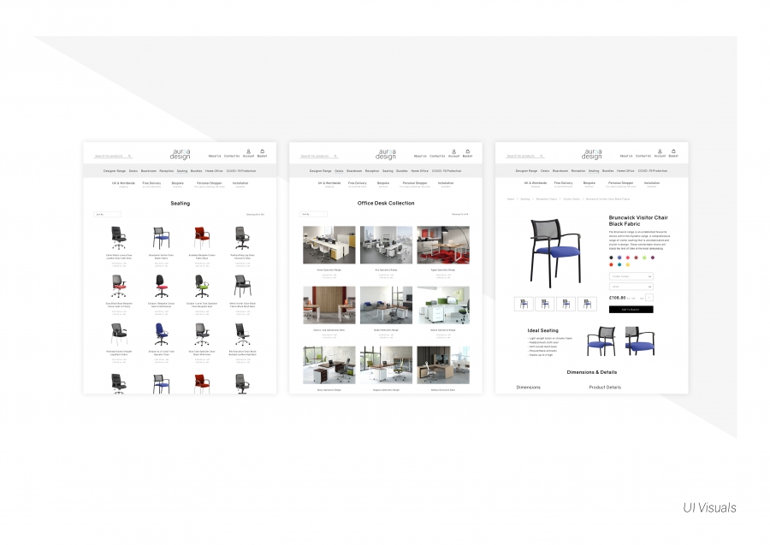The width and height of the screenshot is (770, 545).
Task: Select the first chair thumbnail under main image
Action: (524, 304)
